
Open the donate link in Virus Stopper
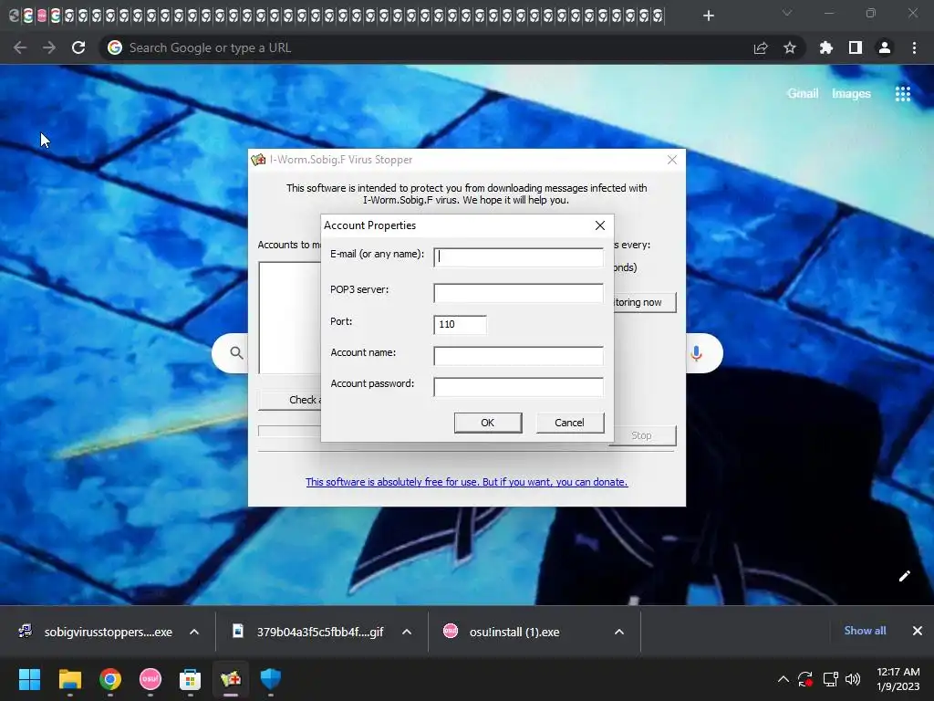click(x=466, y=482)
